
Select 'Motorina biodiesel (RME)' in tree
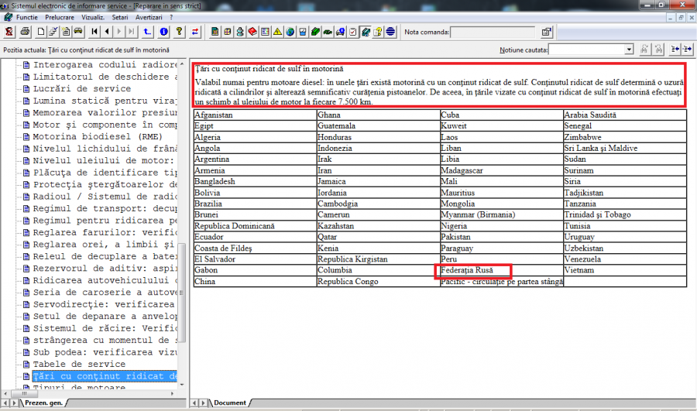click(97, 136)
